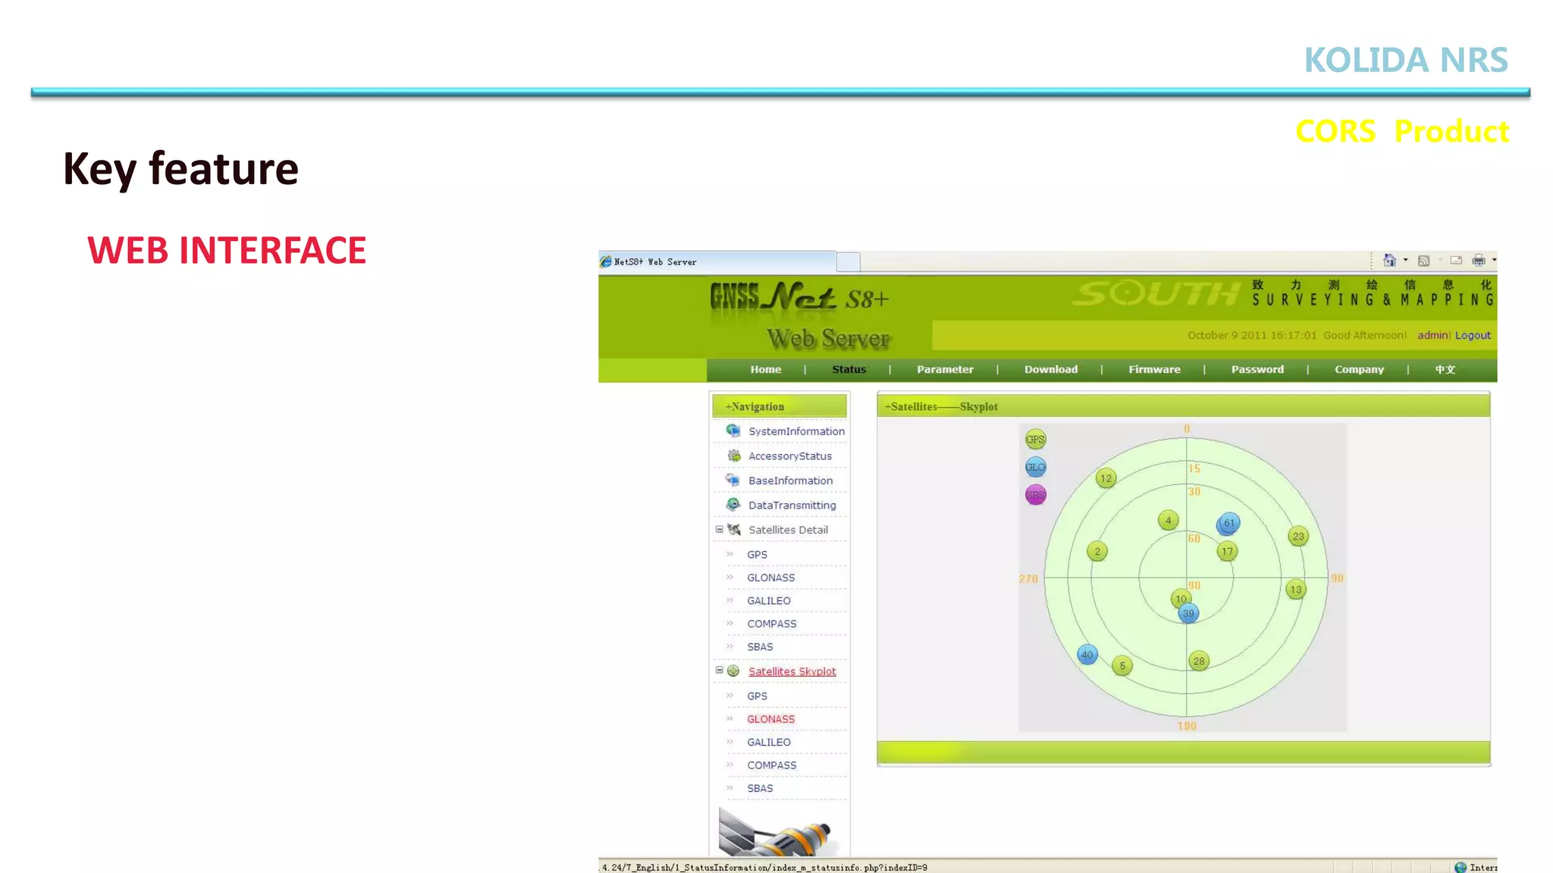Click the Internet zone status bar globe

click(1460, 867)
